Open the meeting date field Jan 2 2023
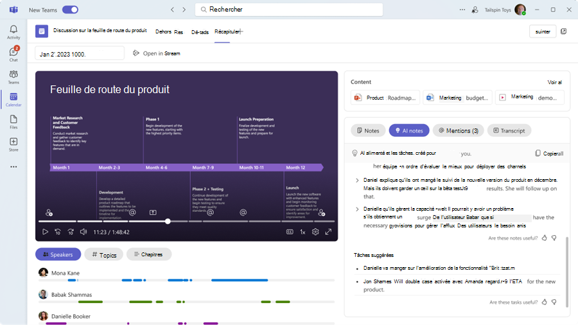Screen dimensions: 578x325 [x=80, y=53]
